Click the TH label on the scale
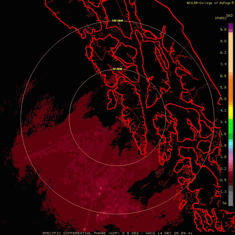The width and height of the screenshot is (235, 235). (x=224, y=203)
